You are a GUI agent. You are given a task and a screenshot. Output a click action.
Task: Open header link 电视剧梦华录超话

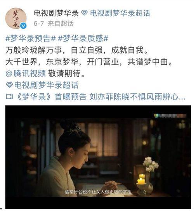(120, 13)
